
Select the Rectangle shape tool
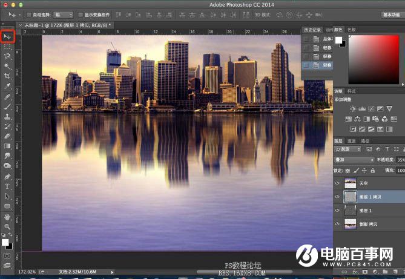click(7, 206)
